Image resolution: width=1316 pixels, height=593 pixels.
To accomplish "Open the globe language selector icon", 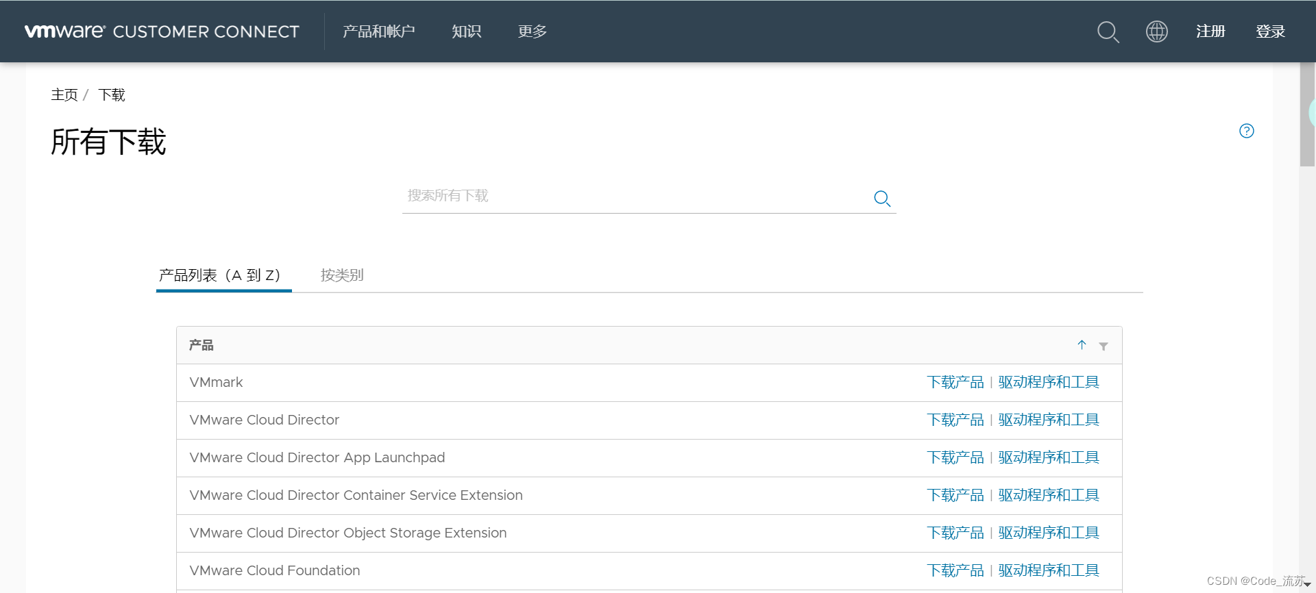I will tap(1157, 31).
